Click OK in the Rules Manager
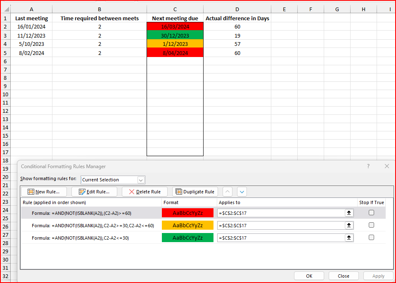 tap(309, 276)
